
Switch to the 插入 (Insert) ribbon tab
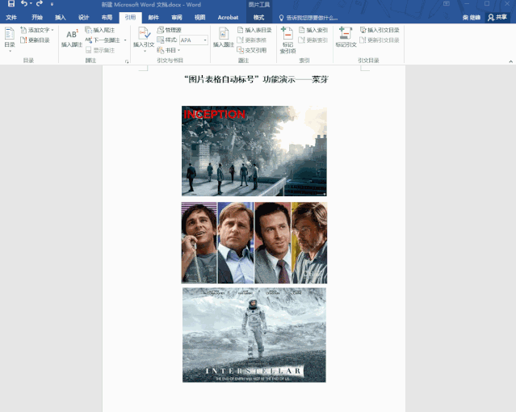click(61, 17)
